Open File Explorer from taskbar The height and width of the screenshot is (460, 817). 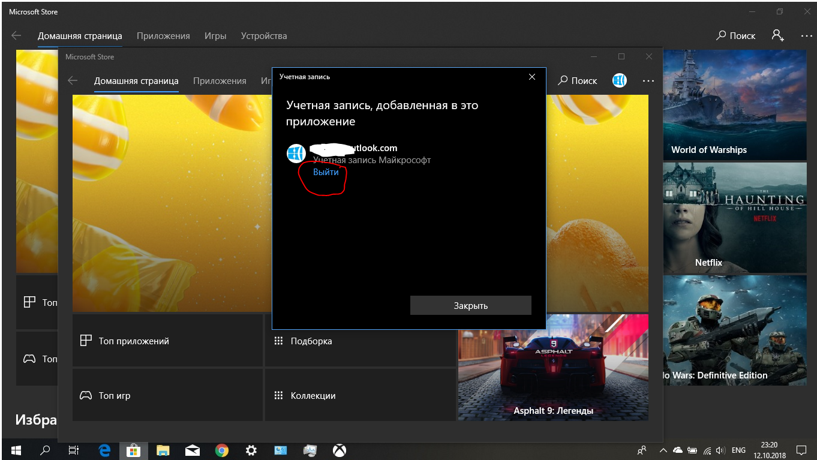[163, 450]
